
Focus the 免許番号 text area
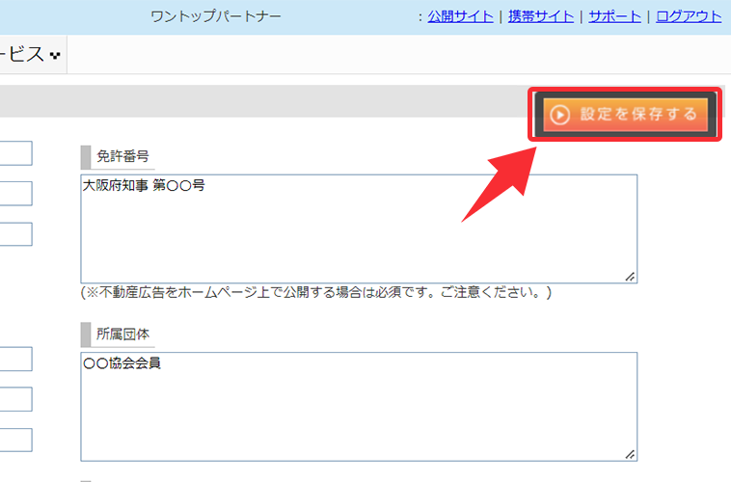358,228
